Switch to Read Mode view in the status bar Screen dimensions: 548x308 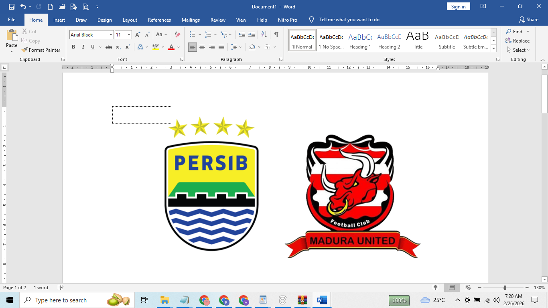coord(436,288)
